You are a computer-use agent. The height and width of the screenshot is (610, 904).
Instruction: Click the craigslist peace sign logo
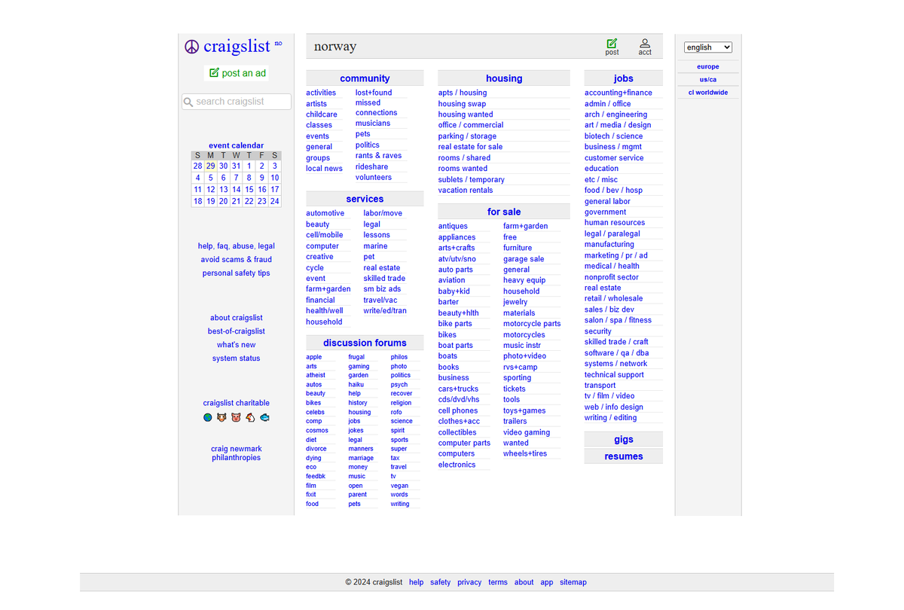click(191, 46)
